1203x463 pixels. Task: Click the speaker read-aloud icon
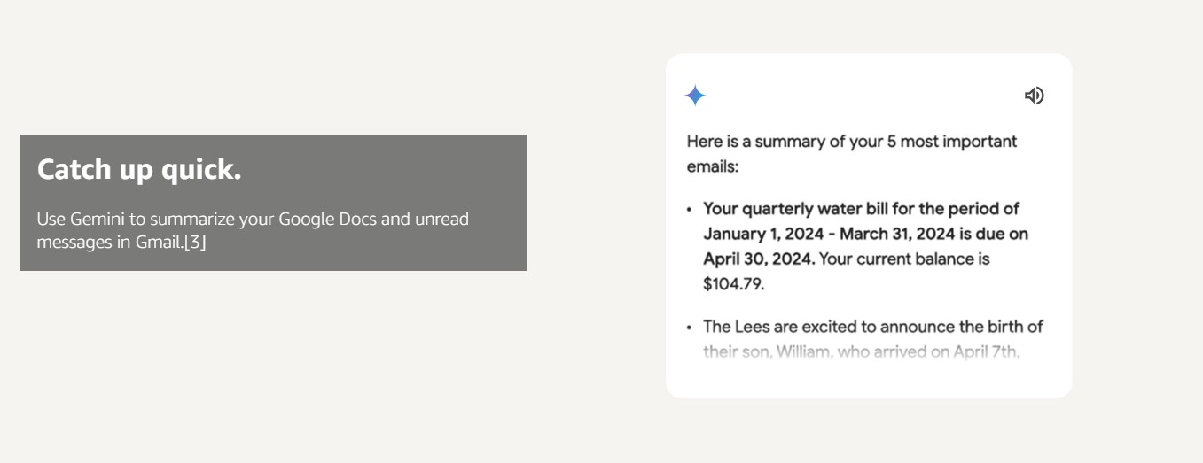pos(1034,96)
